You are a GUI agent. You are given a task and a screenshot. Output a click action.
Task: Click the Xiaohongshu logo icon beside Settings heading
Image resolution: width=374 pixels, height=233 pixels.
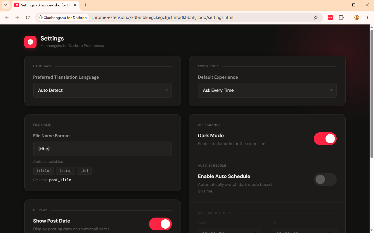coord(30,42)
